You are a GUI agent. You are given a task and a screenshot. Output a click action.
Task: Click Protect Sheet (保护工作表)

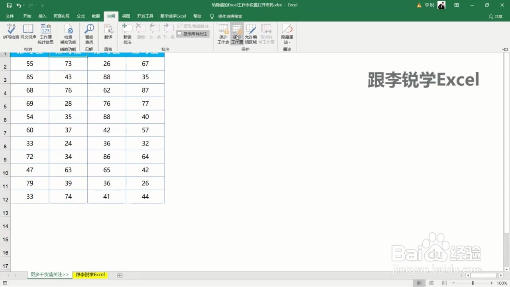[223, 34]
